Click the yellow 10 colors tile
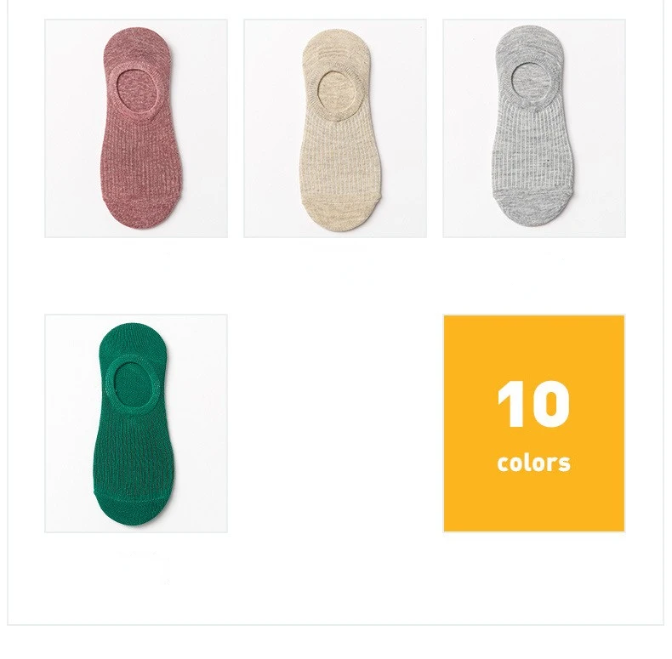This screenshot has width=672, height=659. (x=534, y=423)
